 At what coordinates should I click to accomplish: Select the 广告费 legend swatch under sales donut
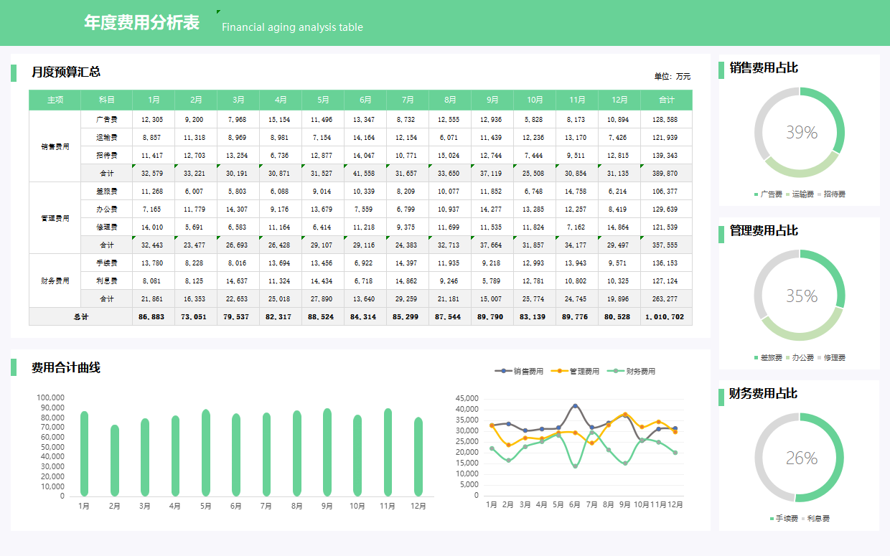(756, 194)
